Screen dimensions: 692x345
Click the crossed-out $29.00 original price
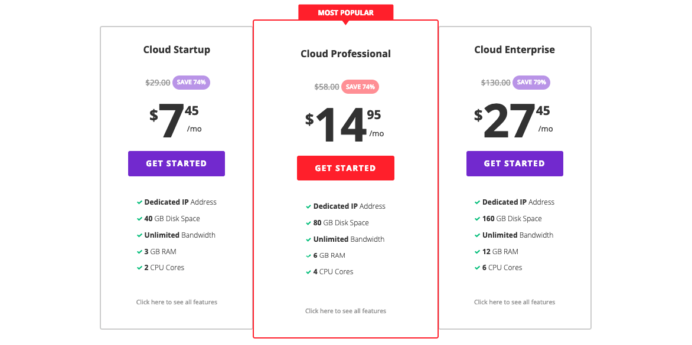[157, 83]
